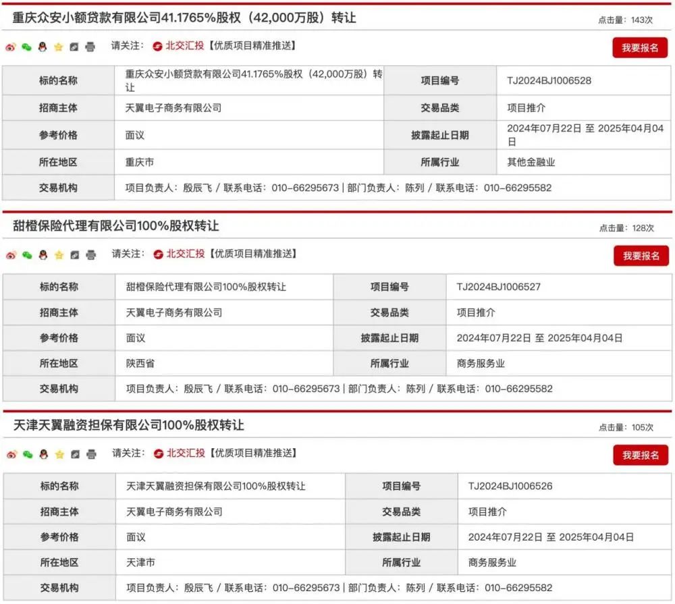Screen dimensions: 675x604
Task: Click QQ share icon in 天津天翼 listing
Action: (x=43, y=454)
